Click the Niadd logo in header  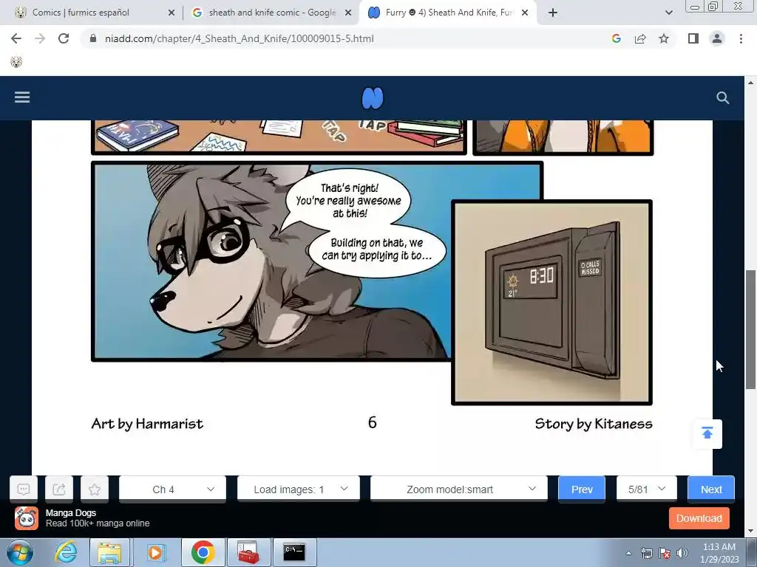click(373, 98)
